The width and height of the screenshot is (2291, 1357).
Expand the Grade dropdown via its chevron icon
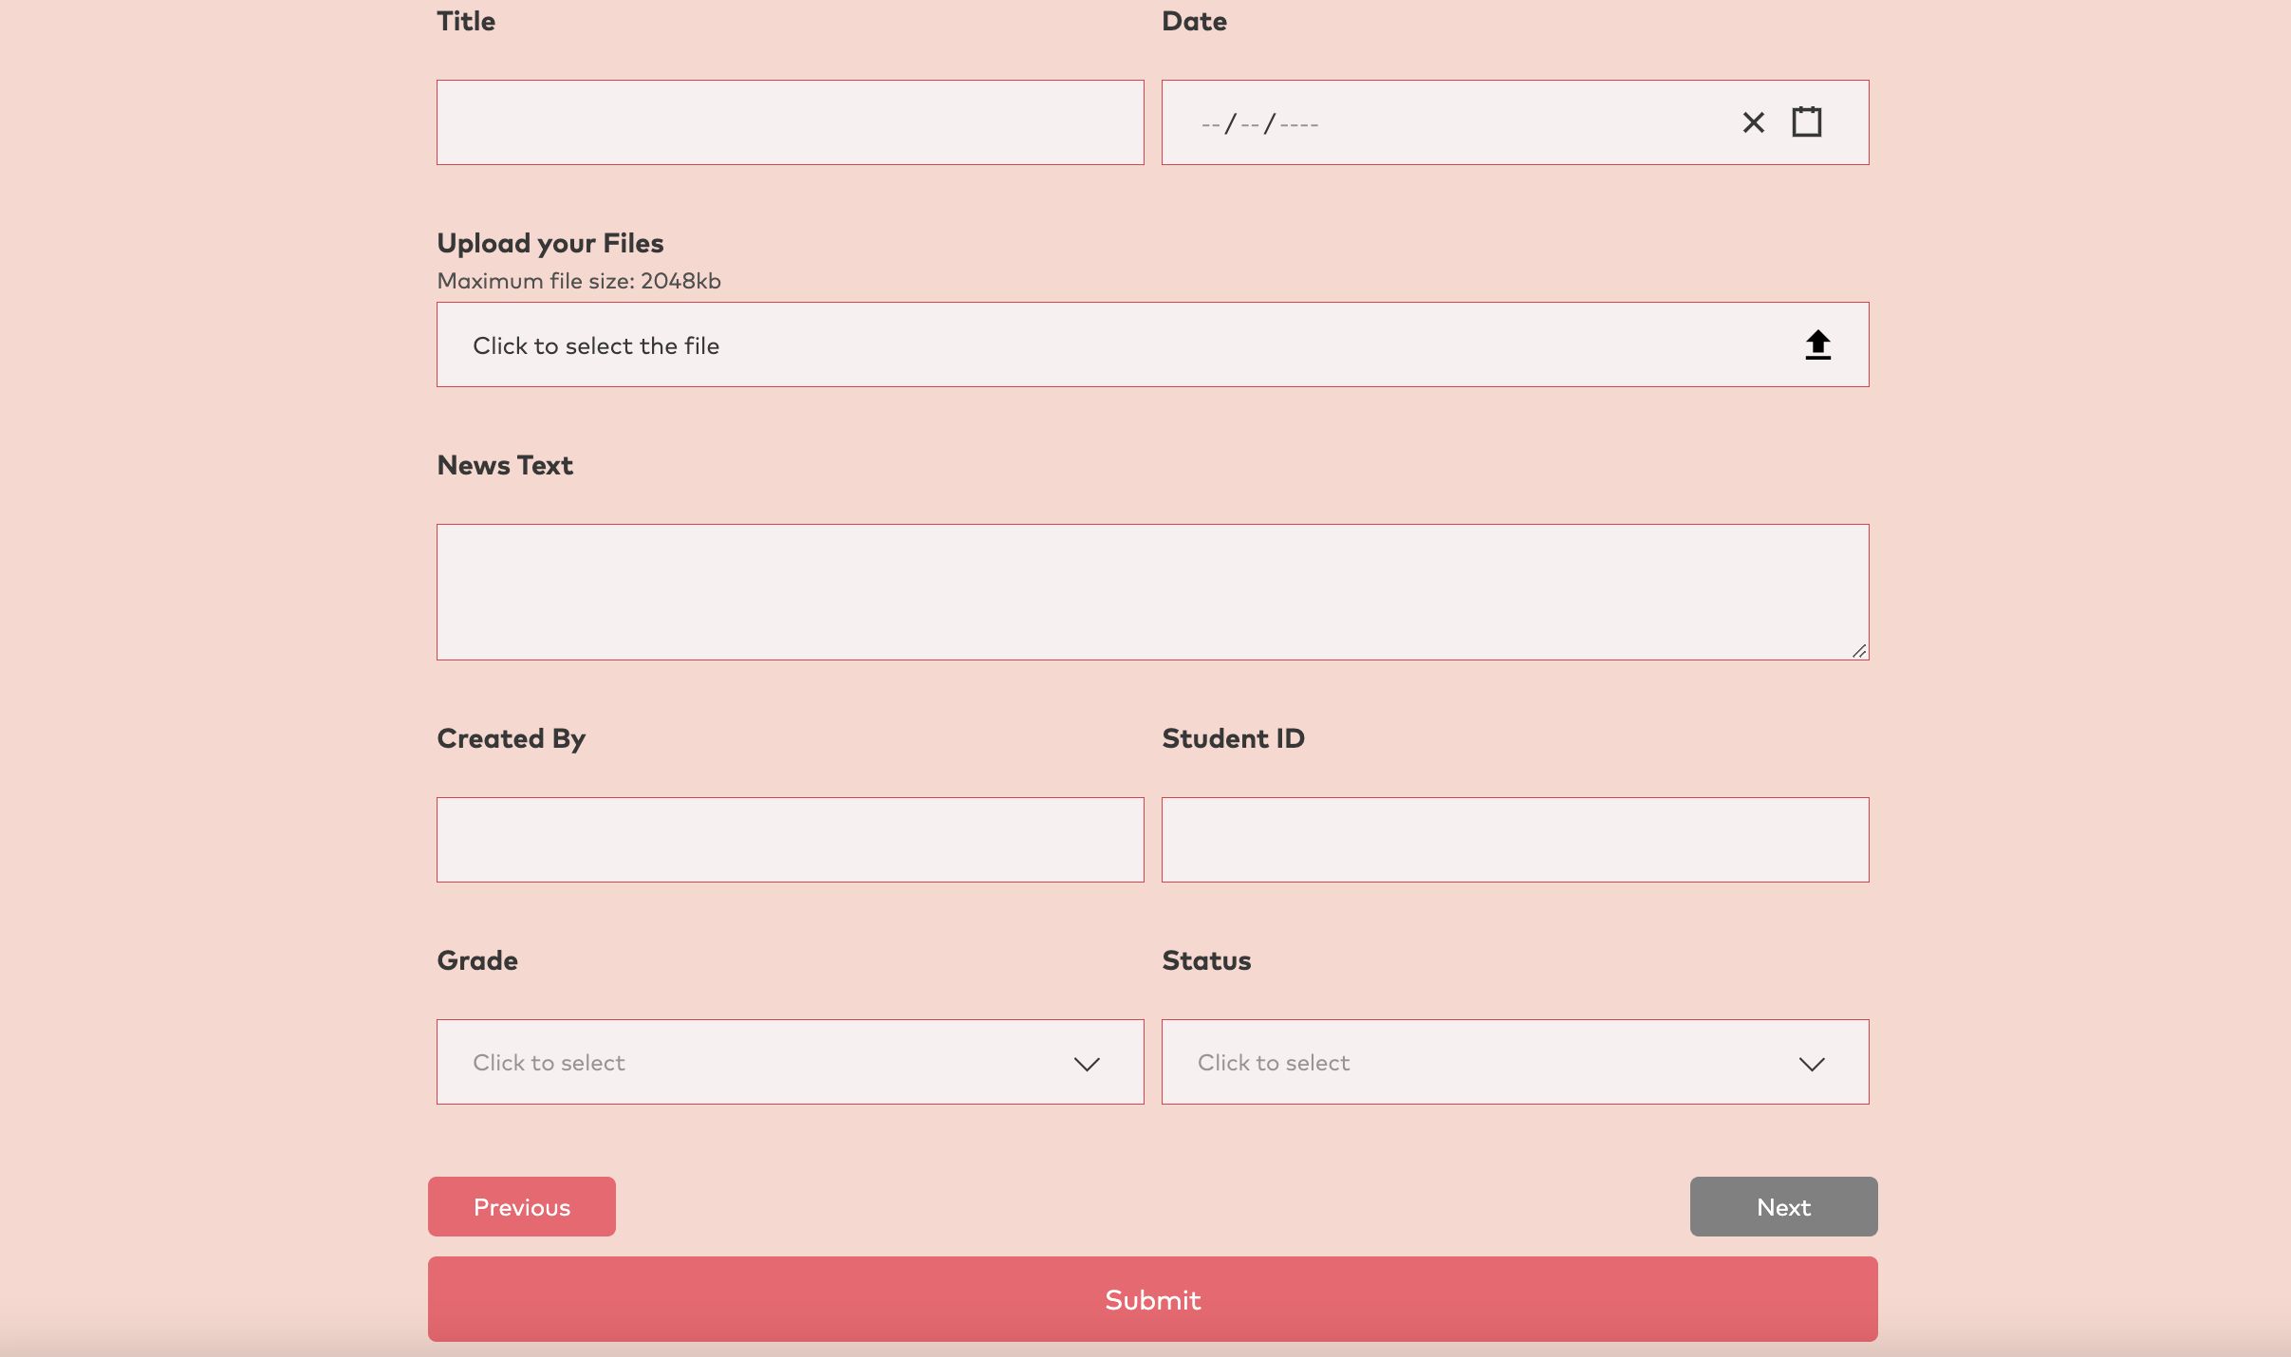pos(1086,1065)
